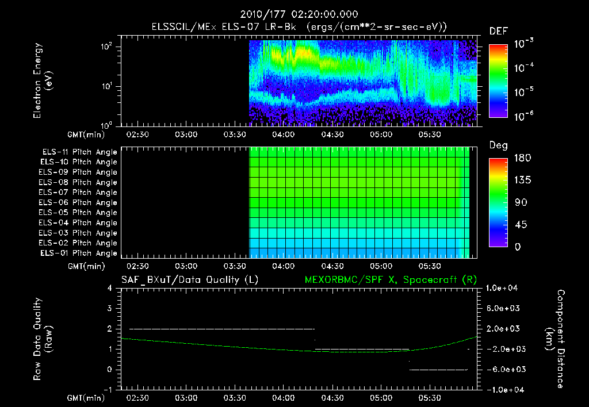
Task: Click the 90 tick on Deg scale
Action: click(x=521, y=203)
